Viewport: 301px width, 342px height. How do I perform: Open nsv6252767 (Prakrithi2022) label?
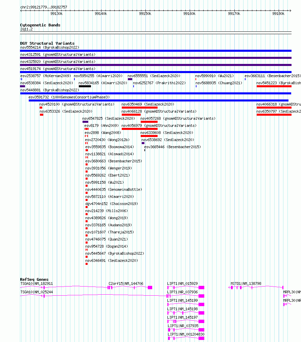tap(159, 83)
